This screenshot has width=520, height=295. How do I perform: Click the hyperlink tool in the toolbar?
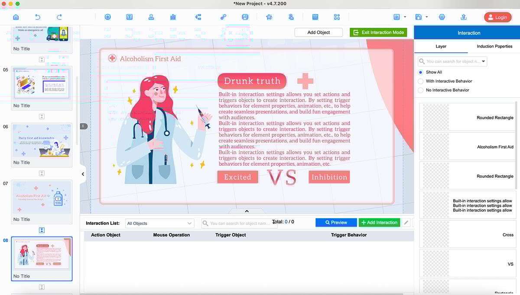(x=224, y=17)
